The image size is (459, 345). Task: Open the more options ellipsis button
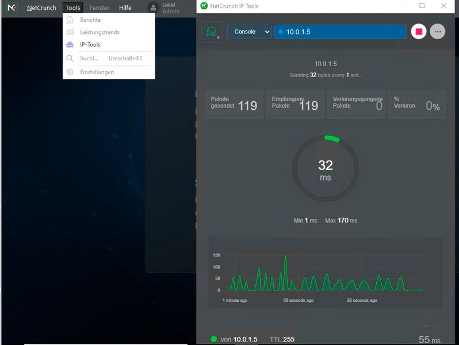[438, 32]
